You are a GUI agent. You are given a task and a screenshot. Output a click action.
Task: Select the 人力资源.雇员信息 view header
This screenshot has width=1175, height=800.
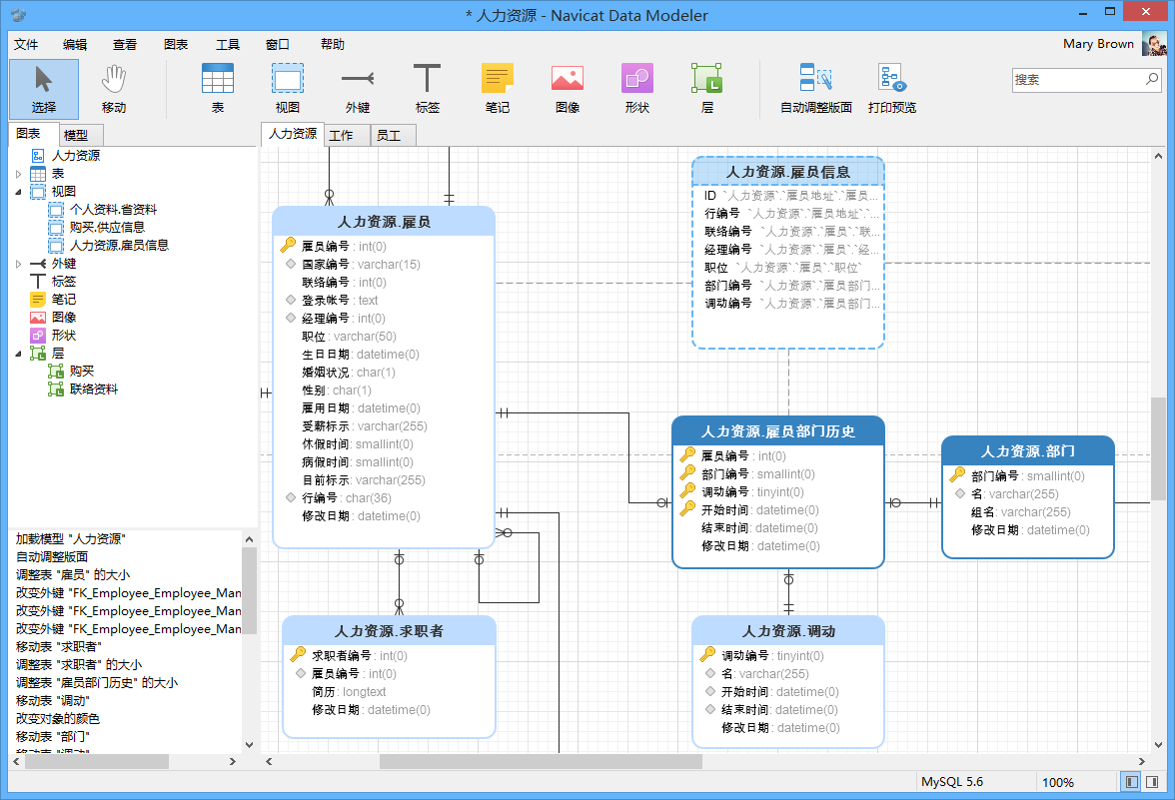788,172
